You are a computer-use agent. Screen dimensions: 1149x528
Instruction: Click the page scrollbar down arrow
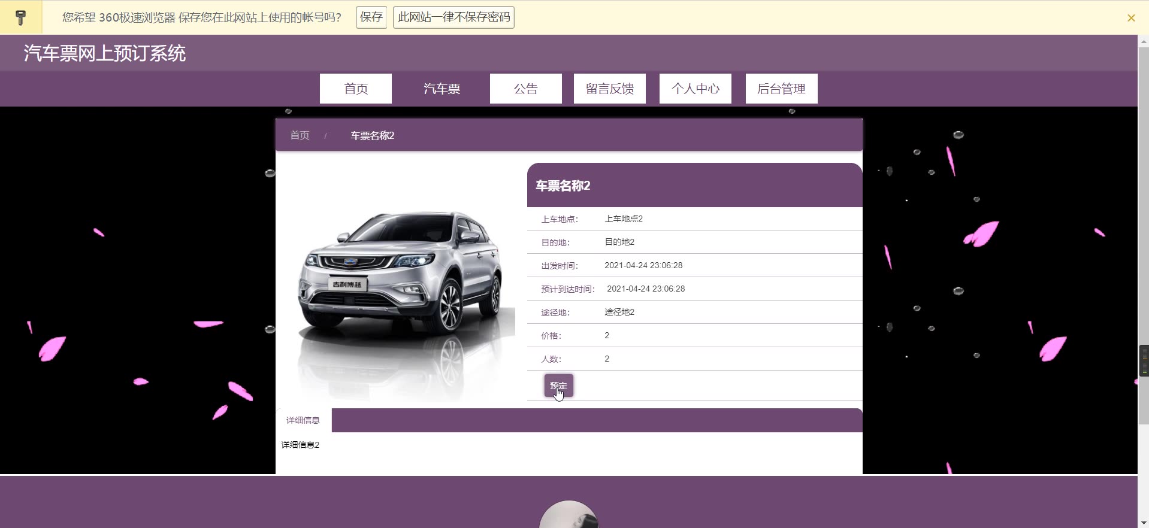[x=1143, y=523]
